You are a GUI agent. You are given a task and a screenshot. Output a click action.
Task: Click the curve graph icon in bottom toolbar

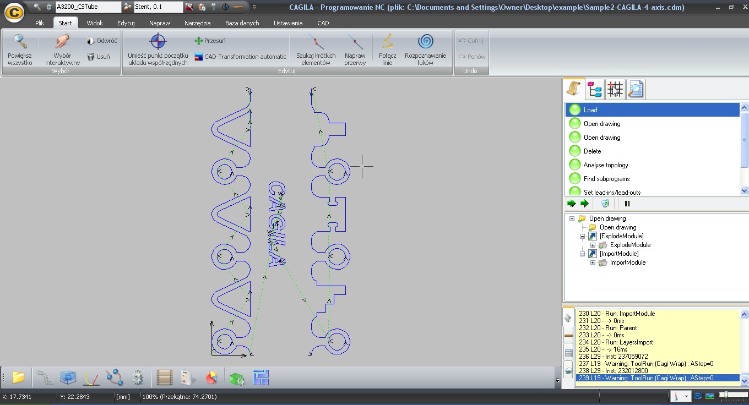pos(91,378)
